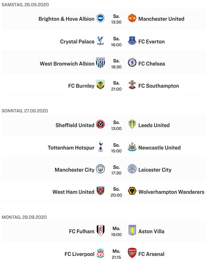The image size is (206, 263).
Task: Select the Crystal Palace eagle crest
Action: 100,41
